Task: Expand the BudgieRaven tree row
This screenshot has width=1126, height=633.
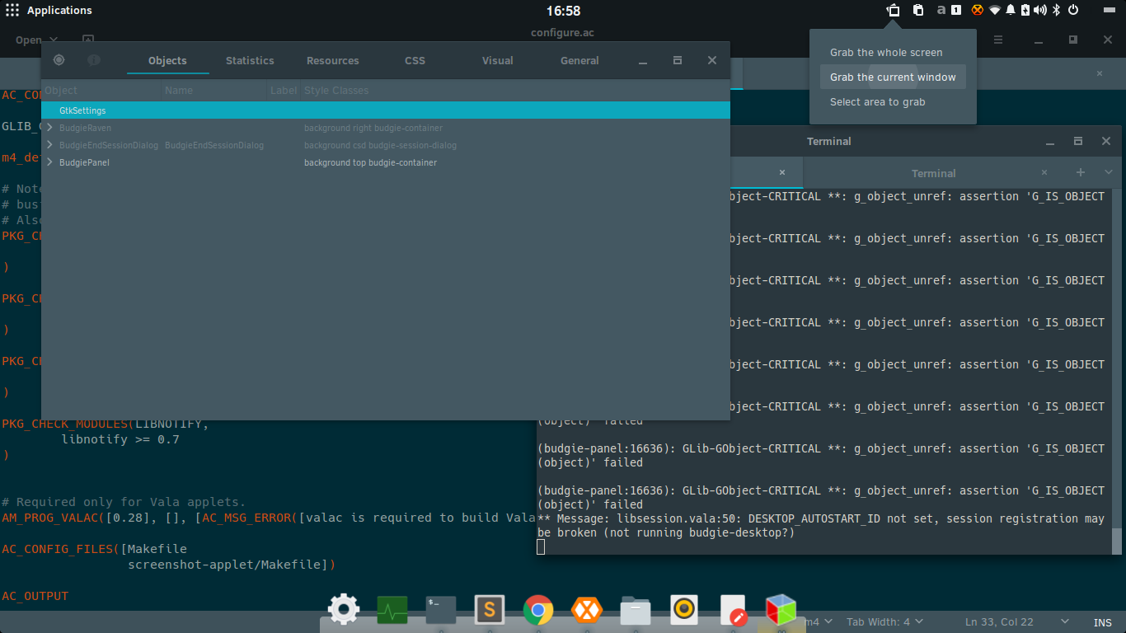Action: 50,128
